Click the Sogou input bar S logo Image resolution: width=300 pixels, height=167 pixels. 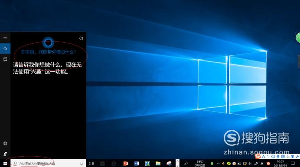tap(258, 157)
